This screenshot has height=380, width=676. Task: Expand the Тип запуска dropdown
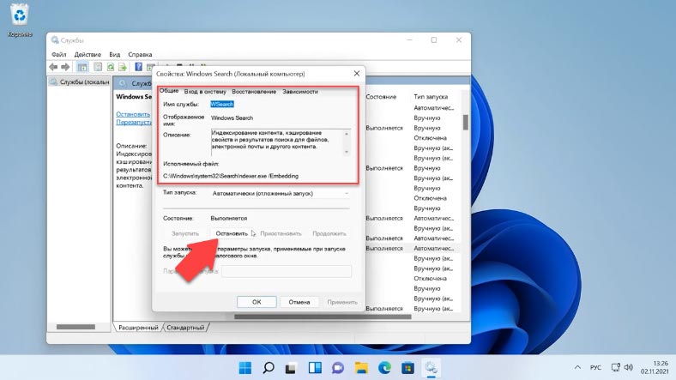tap(281, 194)
